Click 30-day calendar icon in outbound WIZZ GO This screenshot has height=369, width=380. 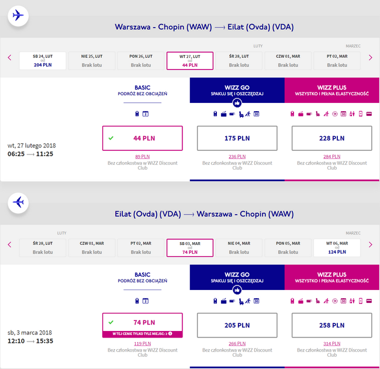point(257,113)
